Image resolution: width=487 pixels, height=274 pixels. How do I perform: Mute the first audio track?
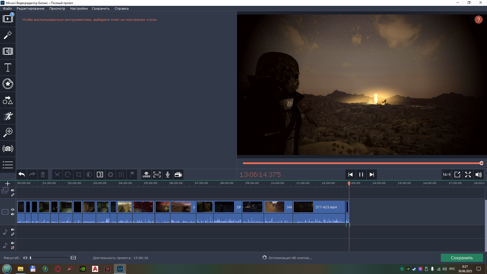(x=13, y=230)
